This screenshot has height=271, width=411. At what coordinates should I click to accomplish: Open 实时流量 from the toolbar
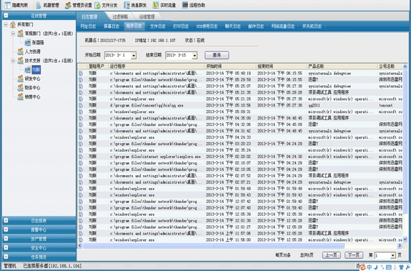click(164, 5)
